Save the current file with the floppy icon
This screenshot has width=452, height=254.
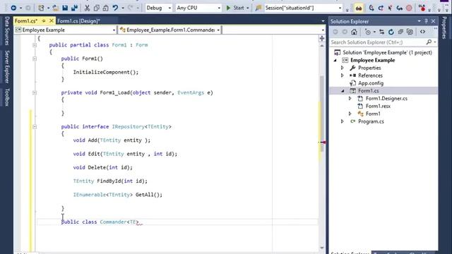[65, 8]
